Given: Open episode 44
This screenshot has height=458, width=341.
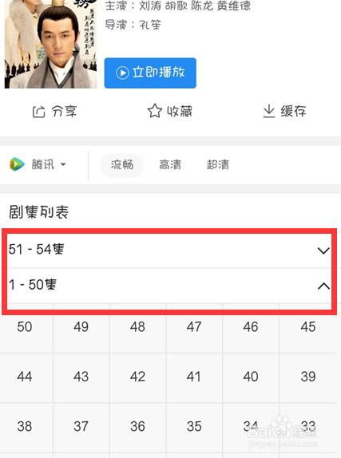Looking at the screenshot, I should point(25,377).
